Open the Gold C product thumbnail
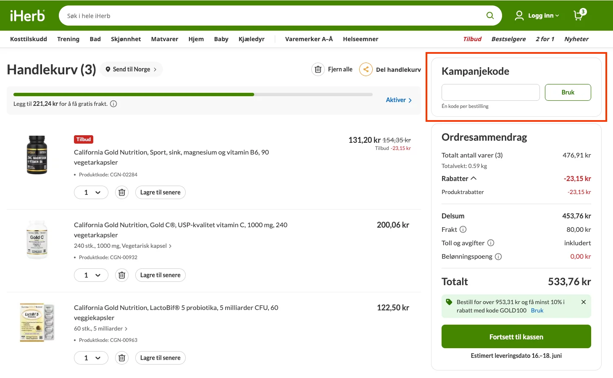The width and height of the screenshot is (613, 378). click(x=37, y=239)
